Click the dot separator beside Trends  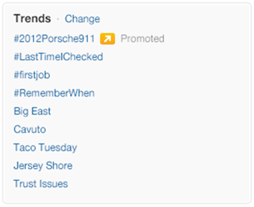(x=58, y=19)
